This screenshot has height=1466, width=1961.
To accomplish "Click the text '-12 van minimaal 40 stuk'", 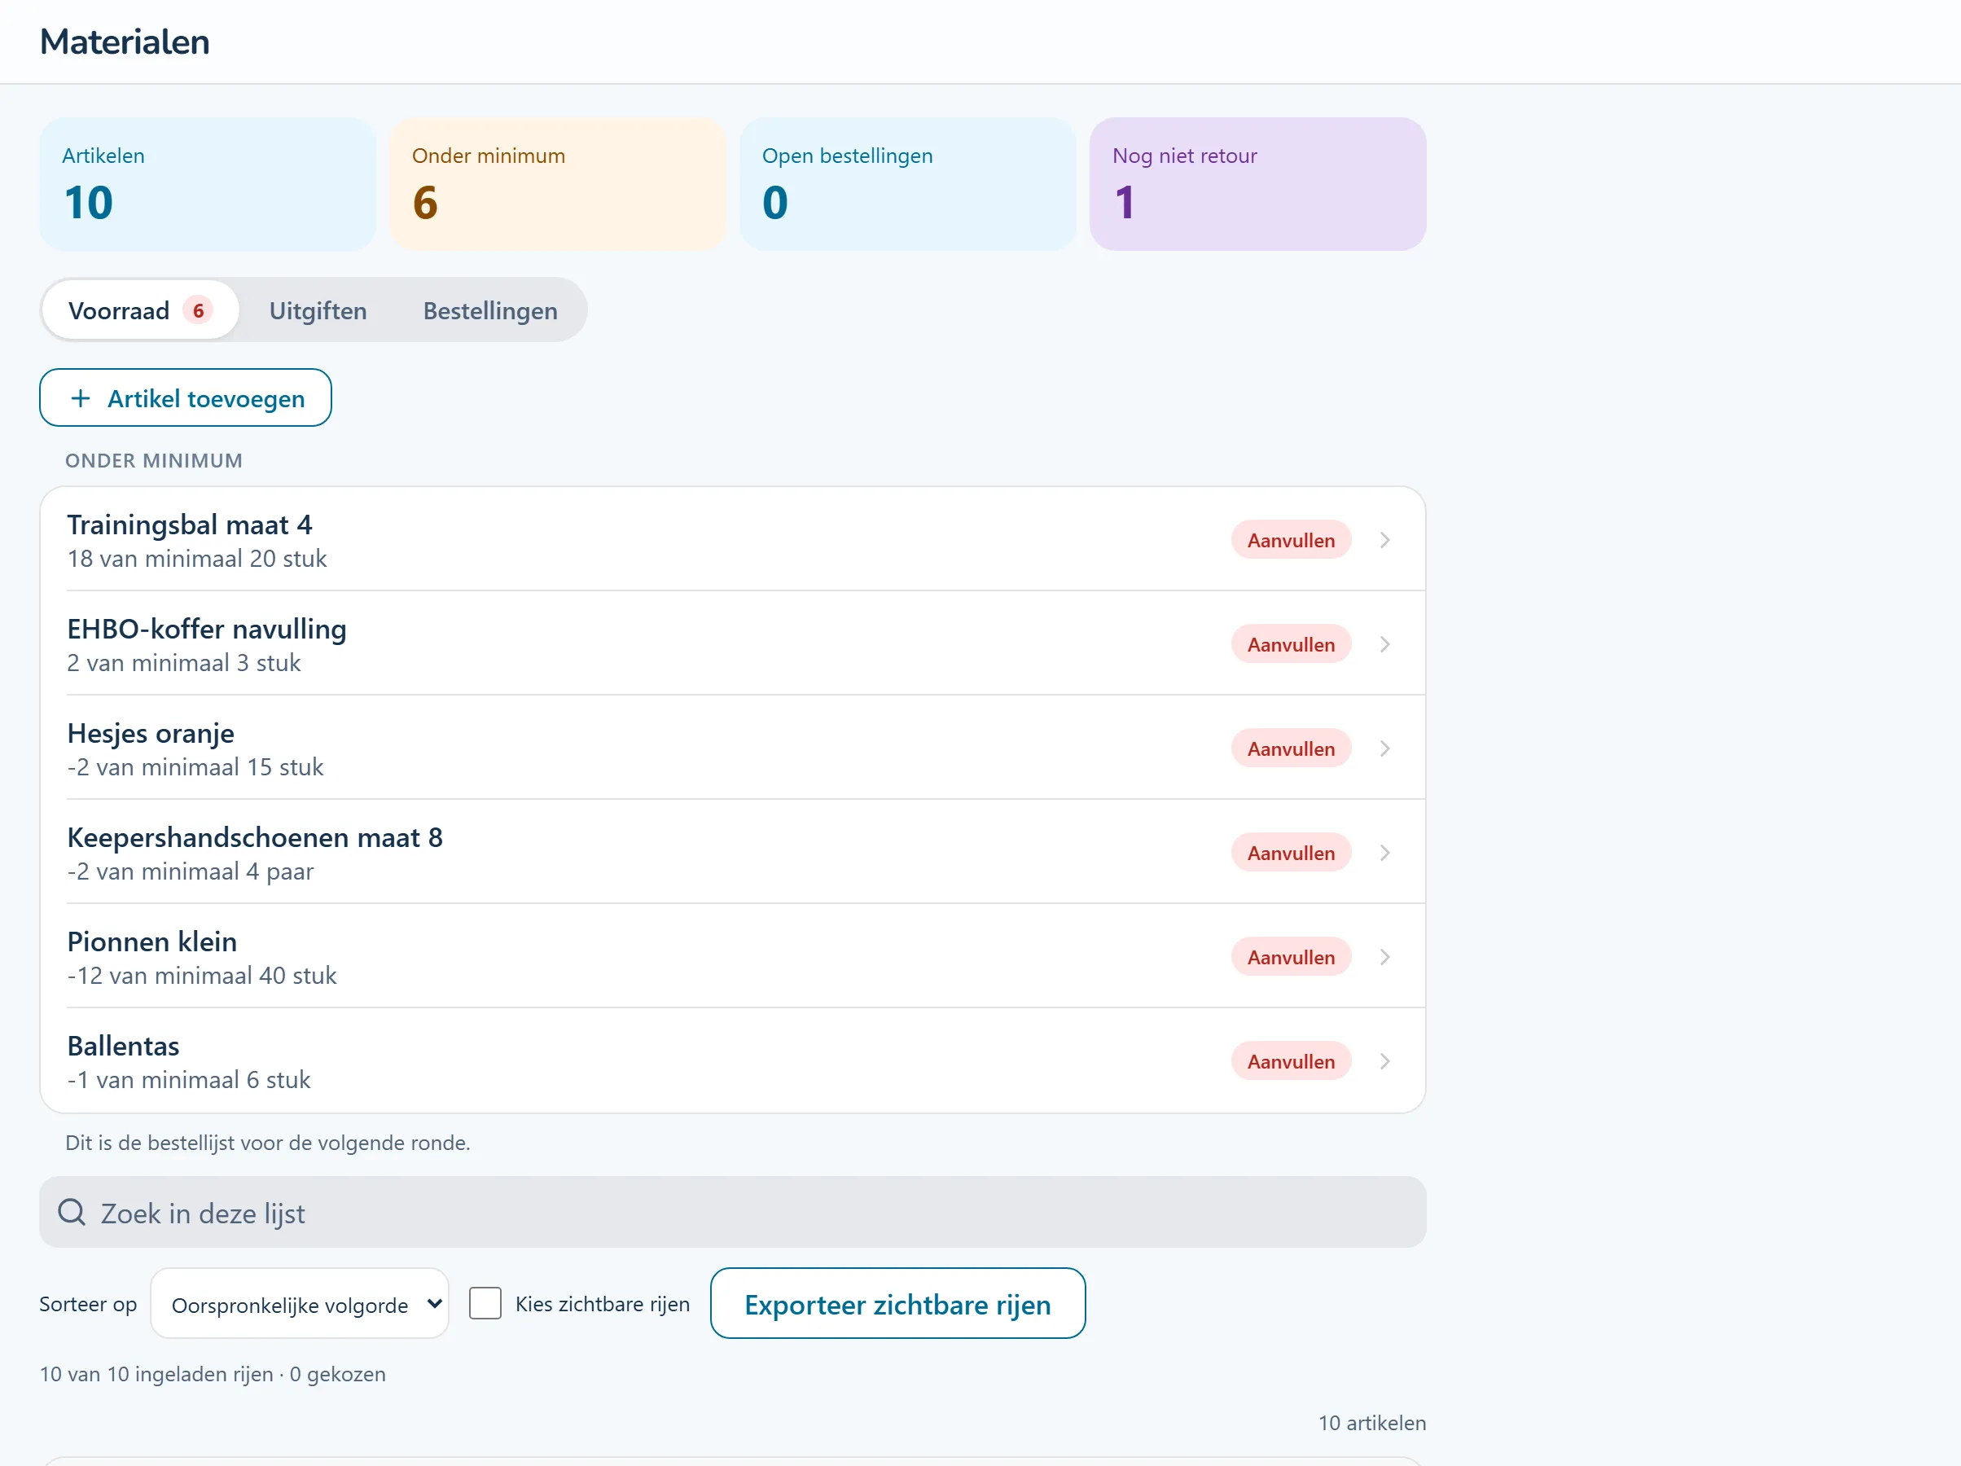I will click(x=202, y=976).
